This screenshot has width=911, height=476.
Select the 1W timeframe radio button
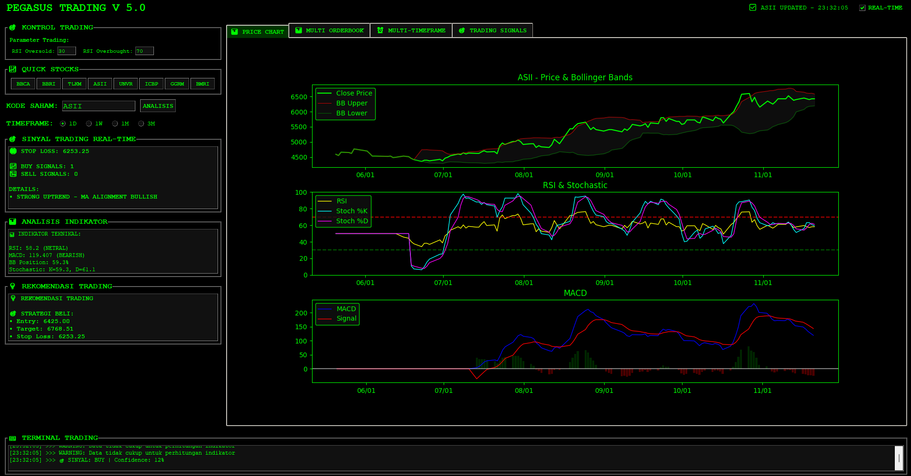pyautogui.click(x=89, y=124)
